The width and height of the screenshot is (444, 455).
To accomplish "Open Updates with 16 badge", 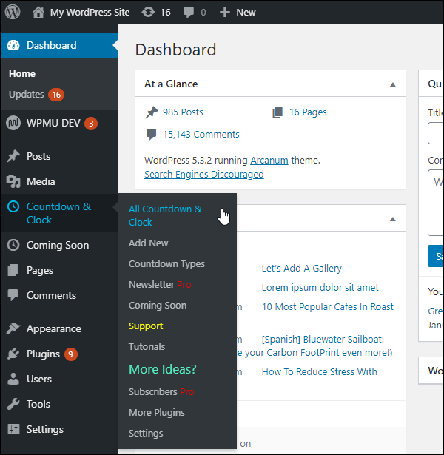I will (36, 95).
